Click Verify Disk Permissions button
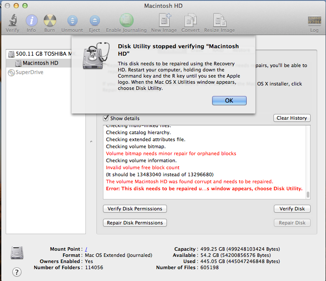The image size is (326, 281). 135,209
